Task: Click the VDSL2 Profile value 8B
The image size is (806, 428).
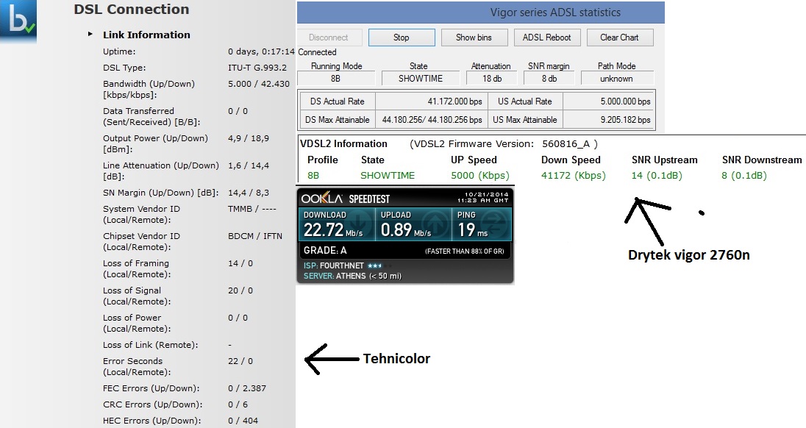Action: point(313,175)
